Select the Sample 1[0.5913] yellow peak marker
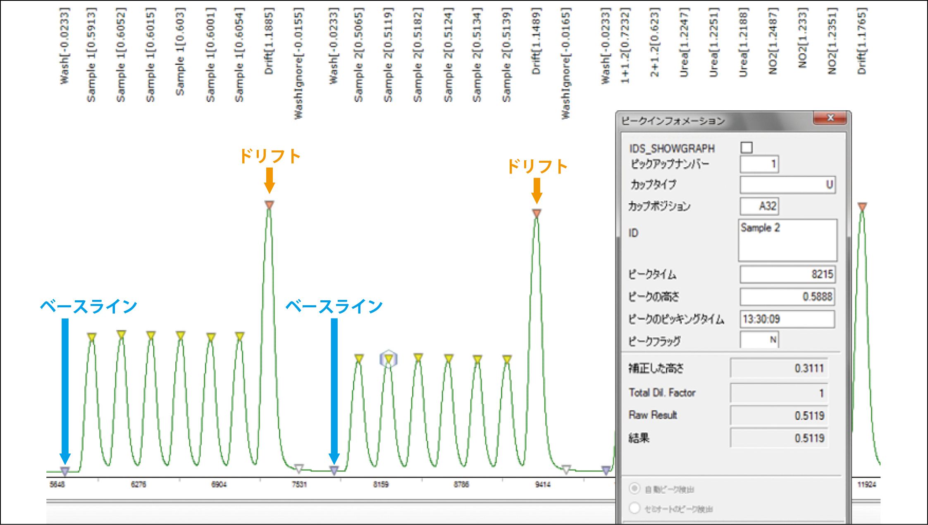Screen dimensions: 928x525 point(92,337)
